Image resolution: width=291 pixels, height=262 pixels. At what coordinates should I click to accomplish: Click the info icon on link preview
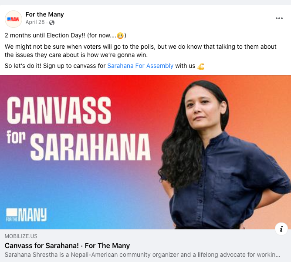(x=281, y=229)
